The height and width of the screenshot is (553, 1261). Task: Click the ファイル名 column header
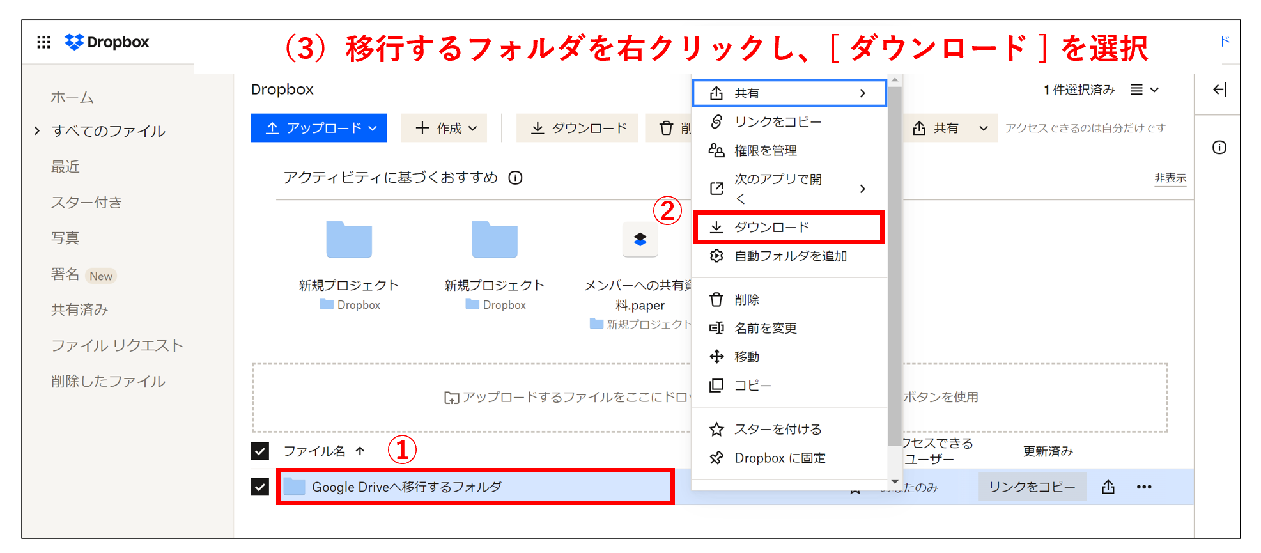[314, 451]
